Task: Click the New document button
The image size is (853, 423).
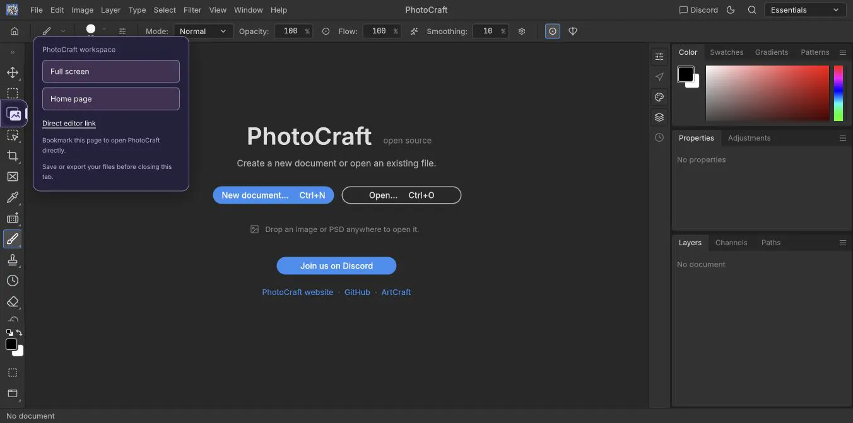Action: 273,195
